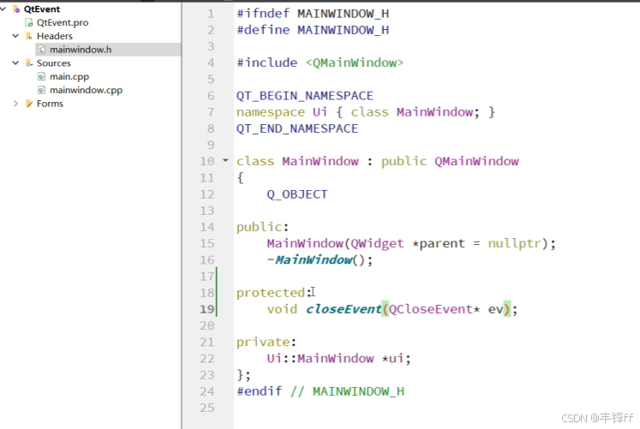Select QtEvent project in tree
The width and height of the screenshot is (640, 429).
[42, 9]
